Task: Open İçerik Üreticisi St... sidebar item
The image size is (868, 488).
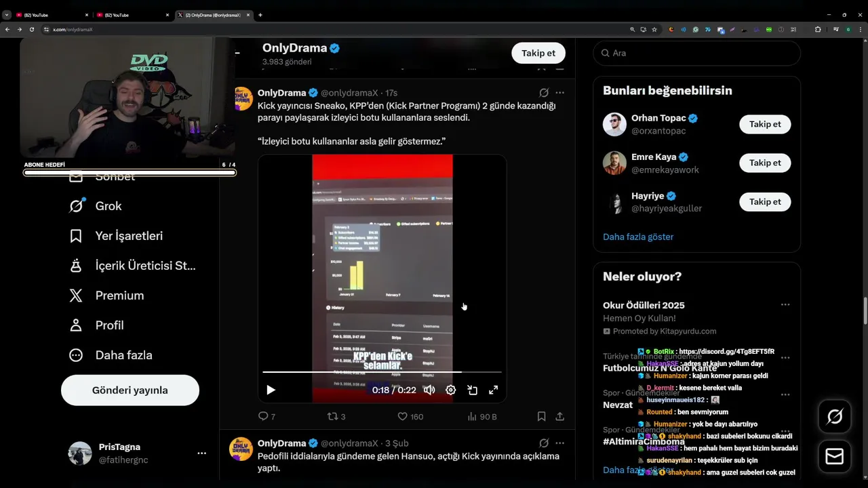Action: [132, 266]
